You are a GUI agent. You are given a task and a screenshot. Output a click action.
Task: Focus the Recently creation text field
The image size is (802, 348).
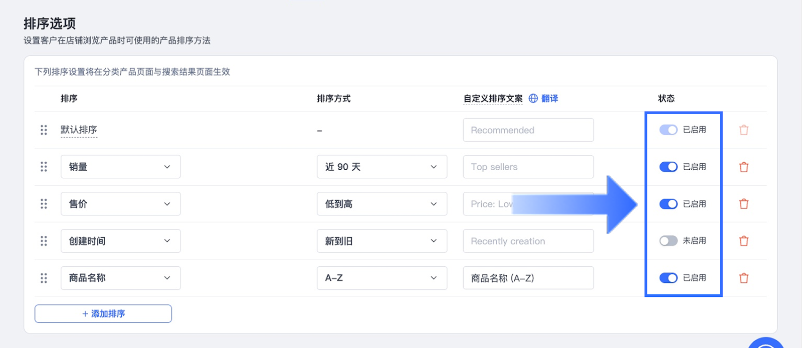tap(528, 241)
